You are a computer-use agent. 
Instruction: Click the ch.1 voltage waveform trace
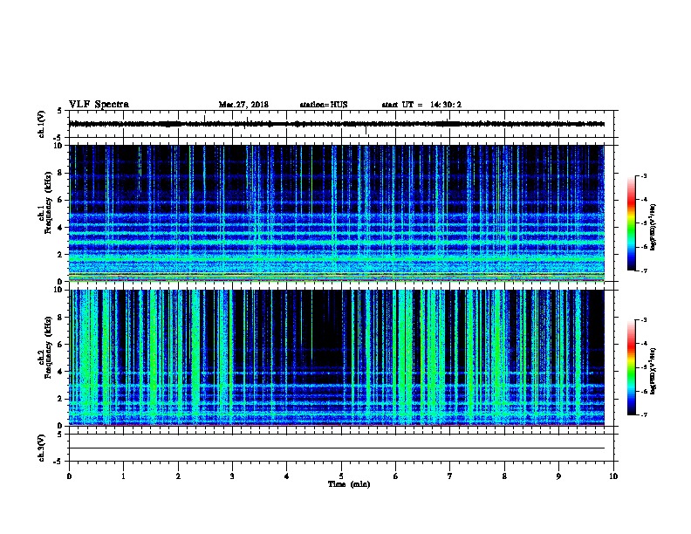pyautogui.click(x=337, y=124)
